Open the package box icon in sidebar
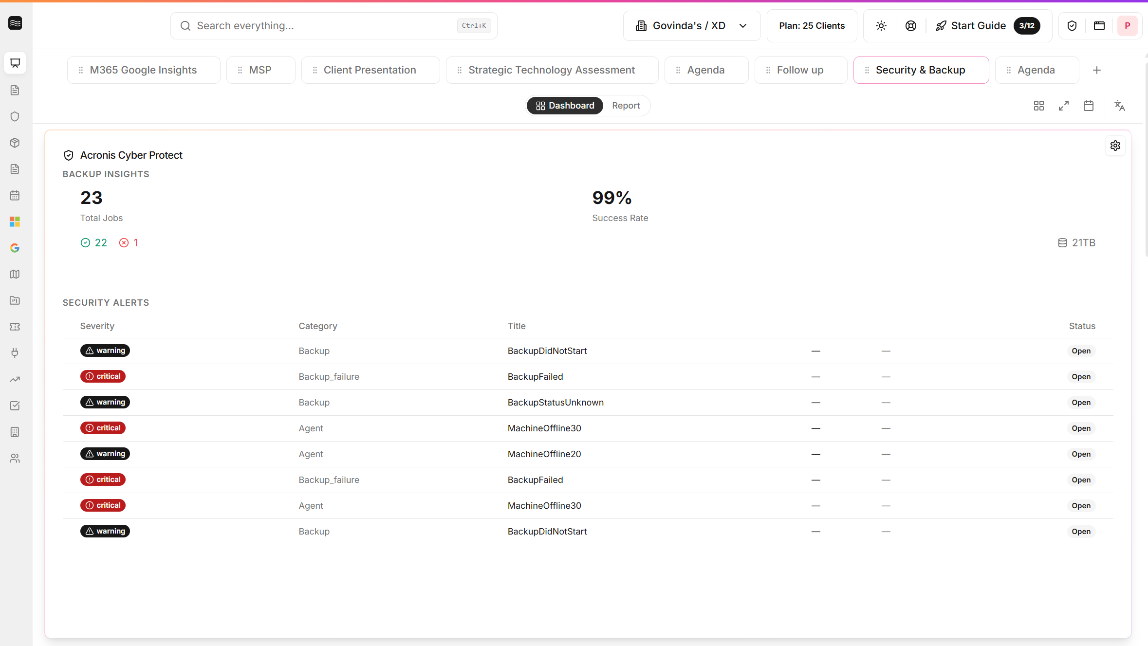This screenshot has width=1148, height=646. [x=15, y=143]
